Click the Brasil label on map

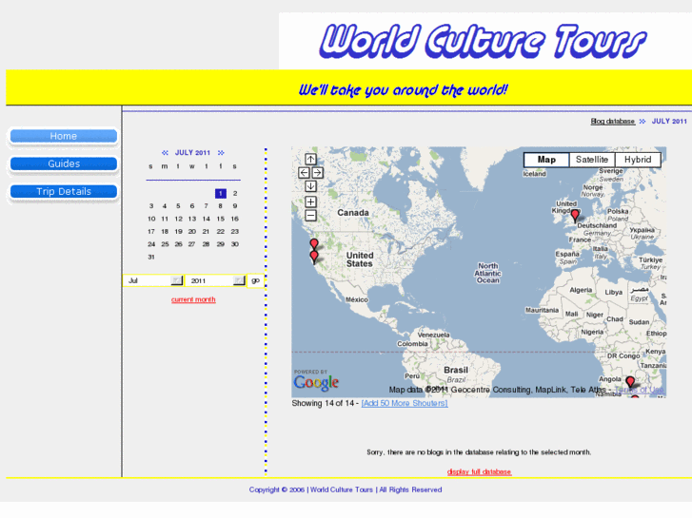[456, 370]
